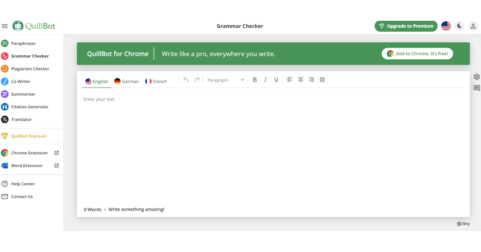Click the Summarizer sidebar icon
The width and height of the screenshot is (481, 252).
[5, 94]
